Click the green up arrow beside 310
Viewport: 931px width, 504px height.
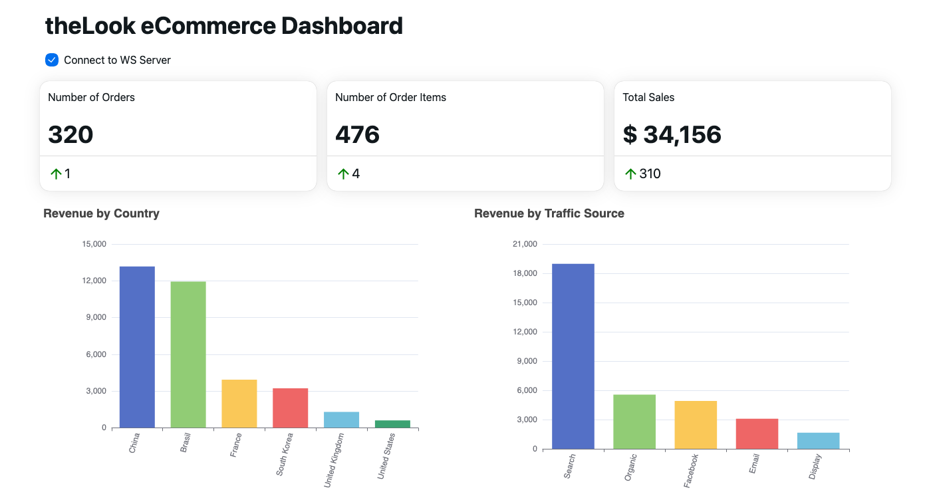tap(630, 174)
